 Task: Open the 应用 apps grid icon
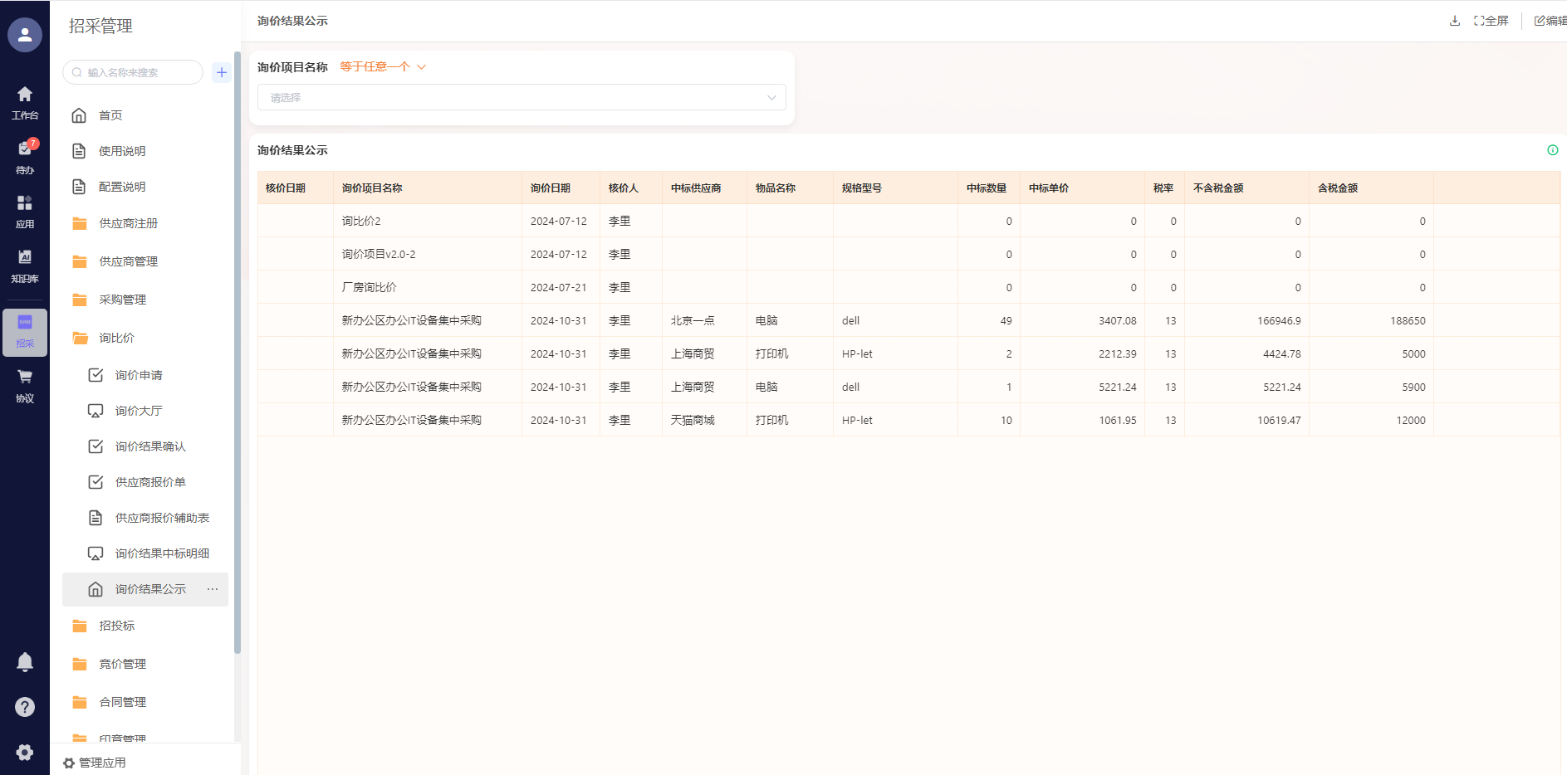pyautogui.click(x=25, y=211)
